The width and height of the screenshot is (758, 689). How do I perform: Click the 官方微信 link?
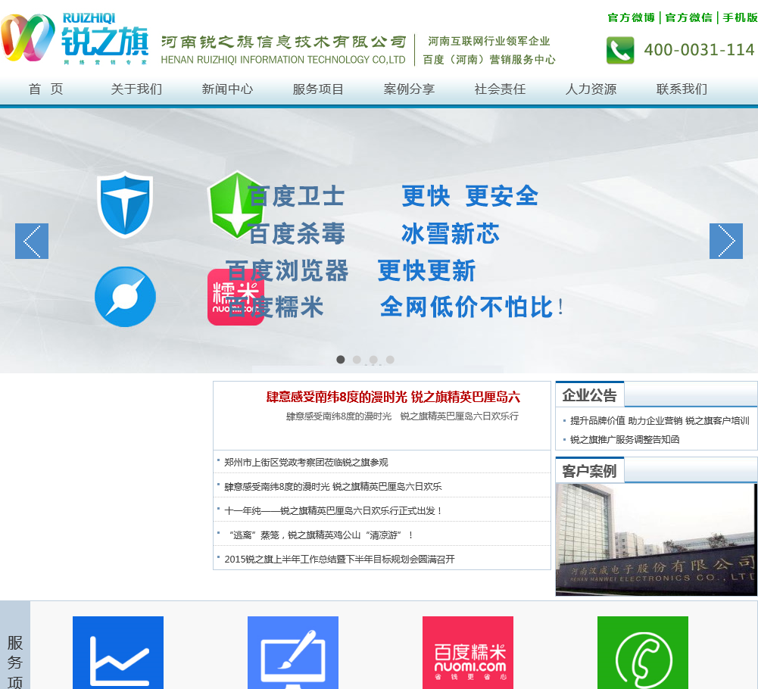pos(689,17)
